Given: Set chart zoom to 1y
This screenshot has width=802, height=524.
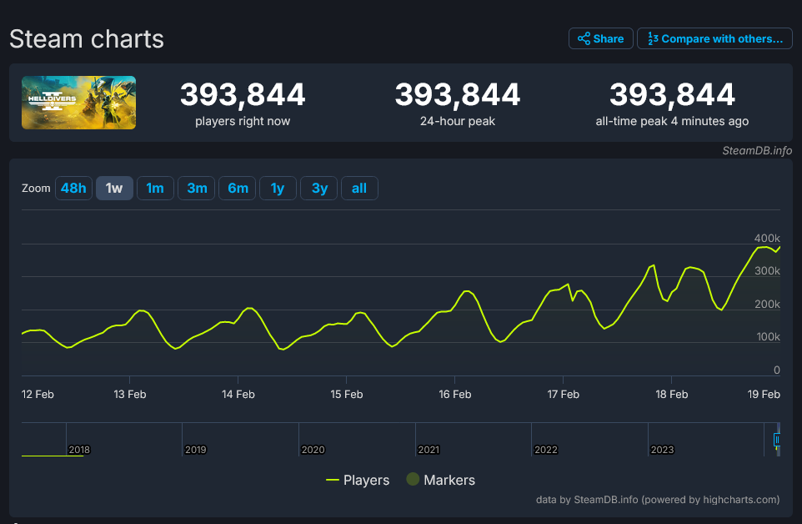Looking at the screenshot, I should (x=278, y=189).
